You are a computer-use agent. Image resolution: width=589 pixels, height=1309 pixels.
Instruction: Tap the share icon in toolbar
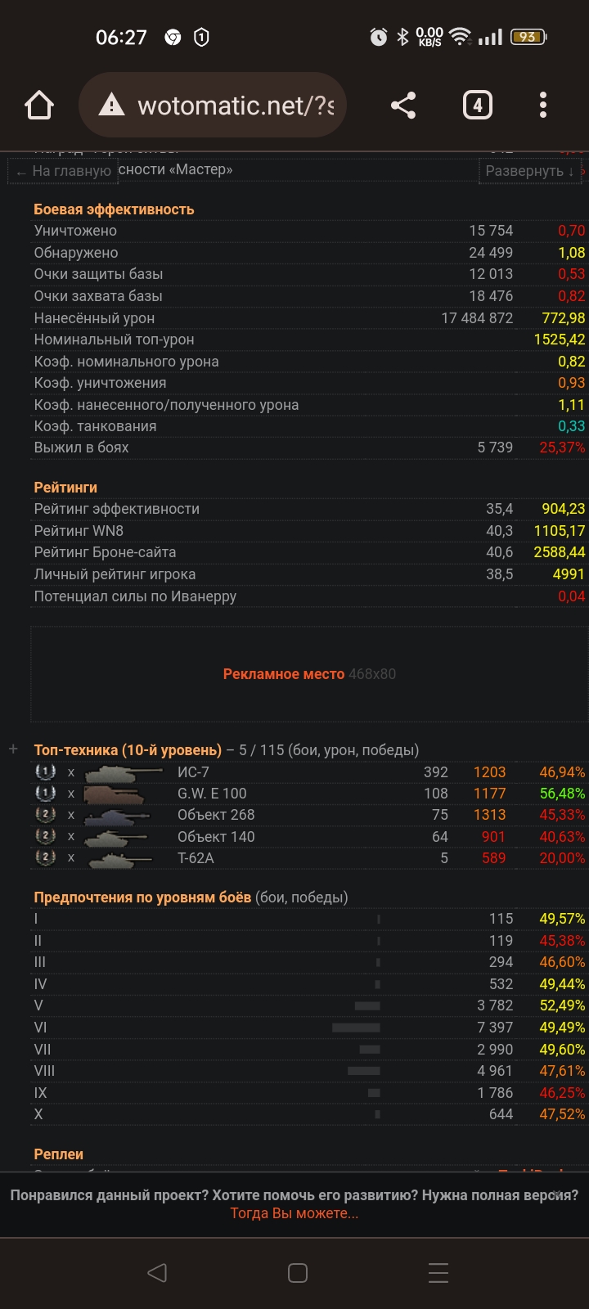coord(402,106)
